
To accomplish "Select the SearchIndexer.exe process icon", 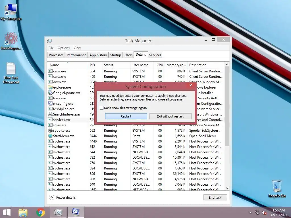I will click(x=50, y=114).
